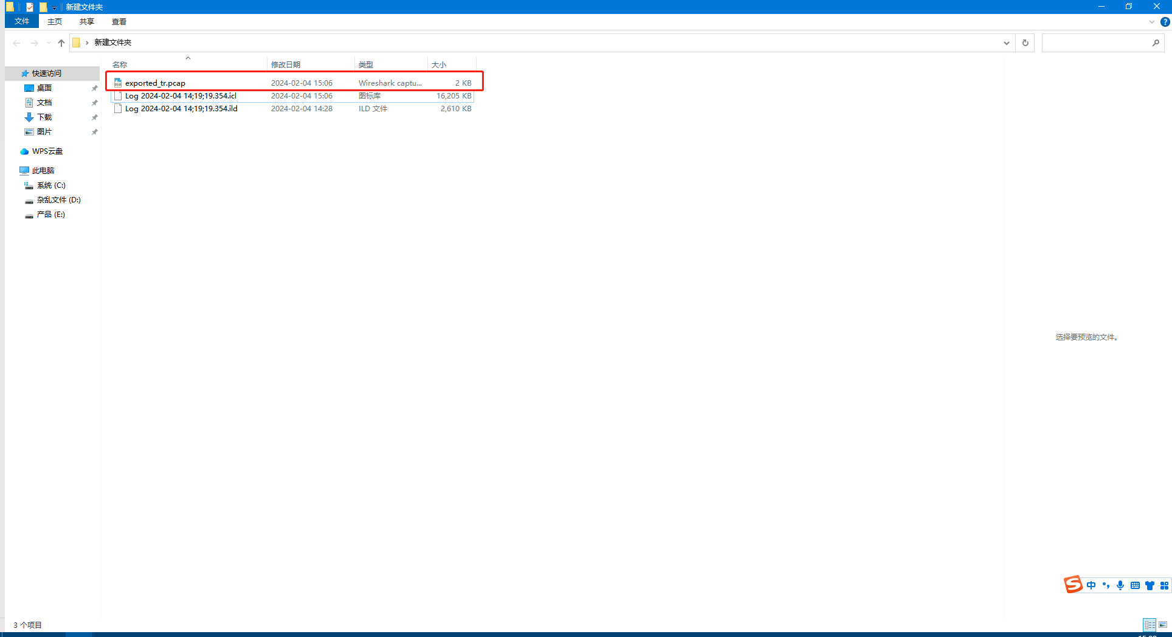Click the microphone voice input icon

pyautogui.click(x=1120, y=585)
